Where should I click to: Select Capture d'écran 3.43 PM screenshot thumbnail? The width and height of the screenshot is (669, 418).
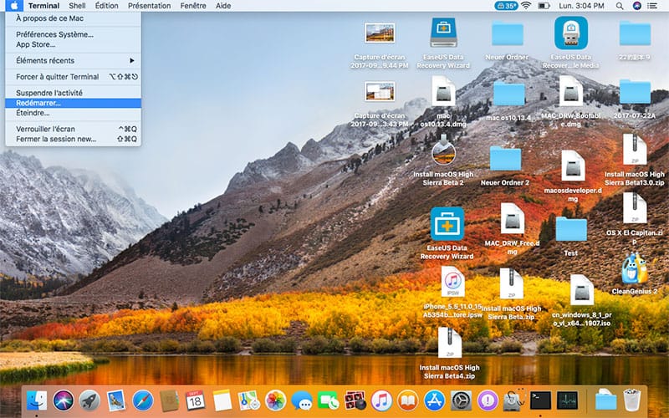pyautogui.click(x=380, y=91)
